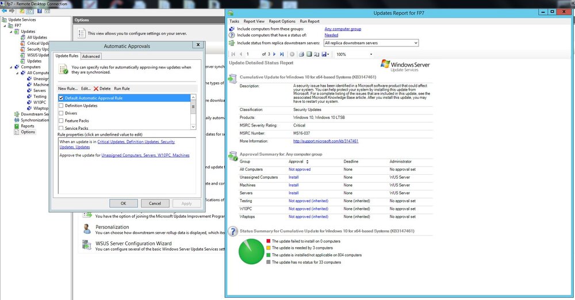Check the Definition Updates rule
The width and height of the screenshot is (575, 300).
(62, 106)
